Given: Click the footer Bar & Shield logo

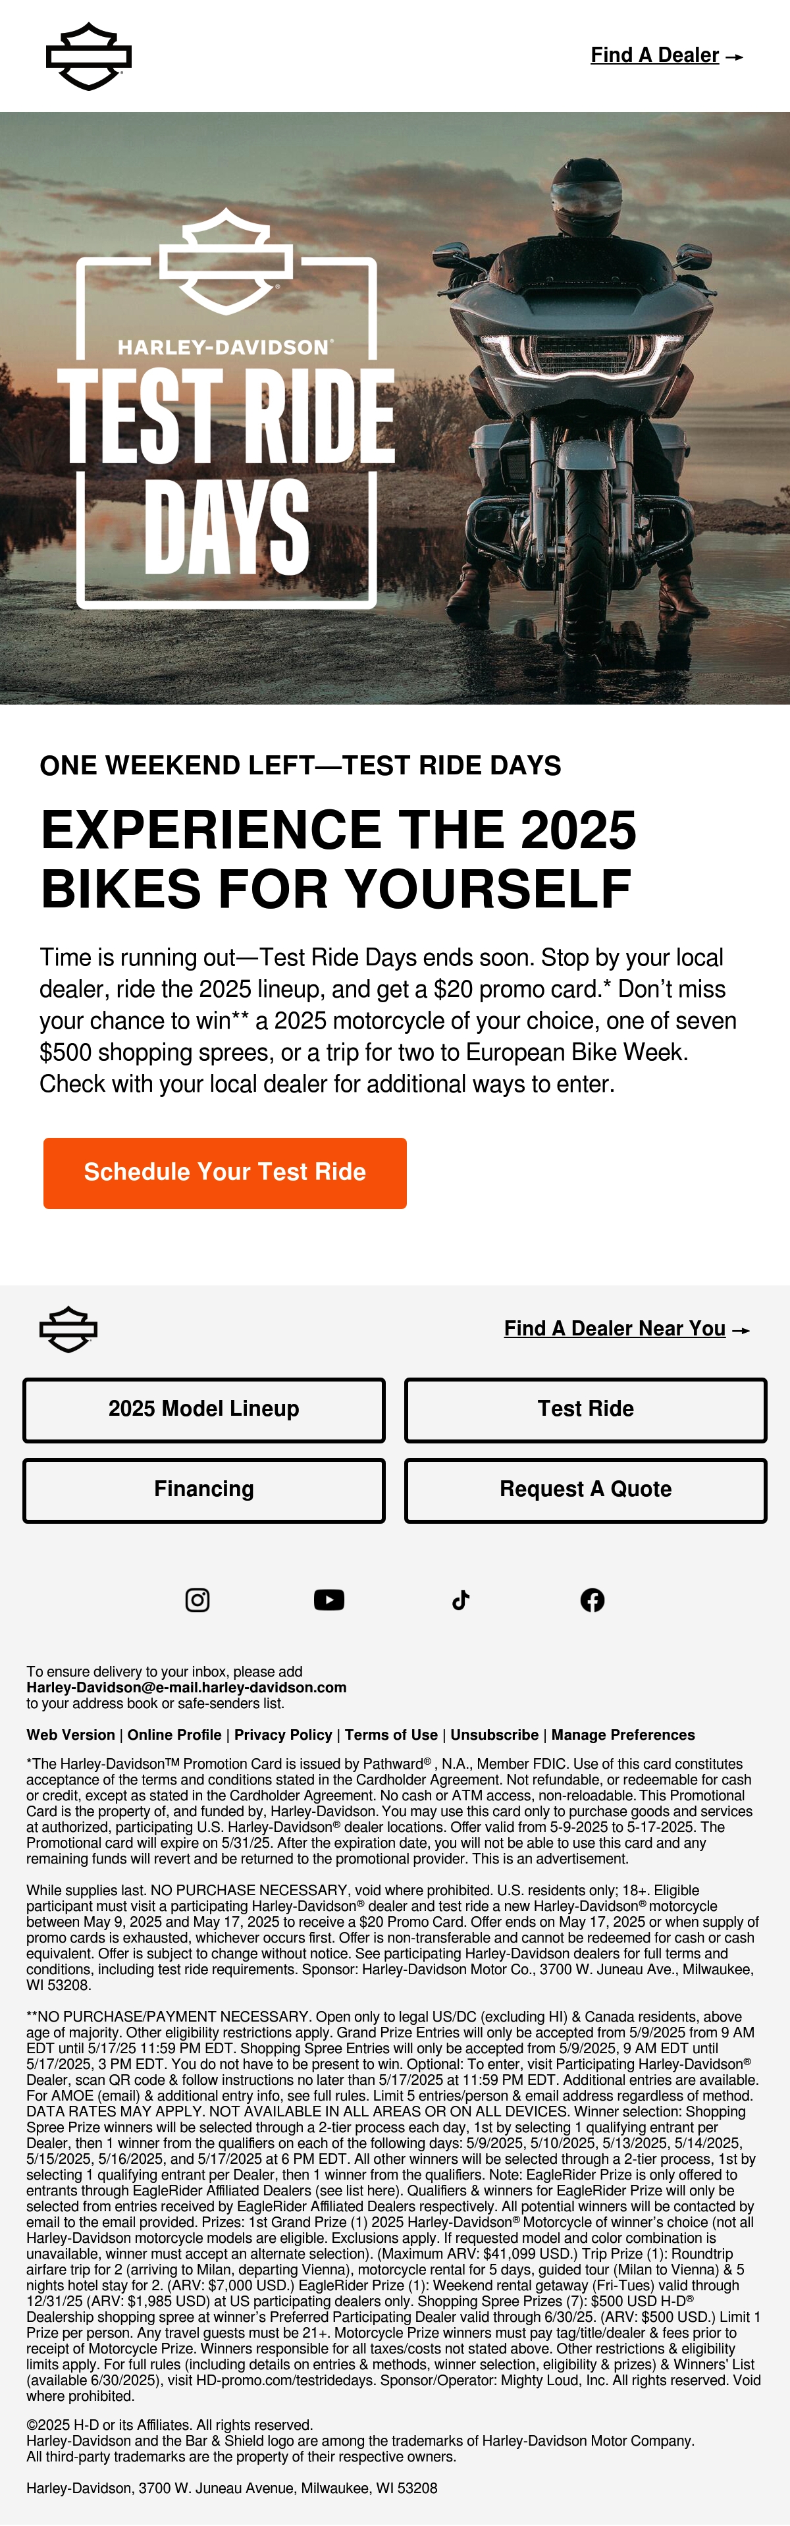Looking at the screenshot, I should click(x=68, y=1329).
